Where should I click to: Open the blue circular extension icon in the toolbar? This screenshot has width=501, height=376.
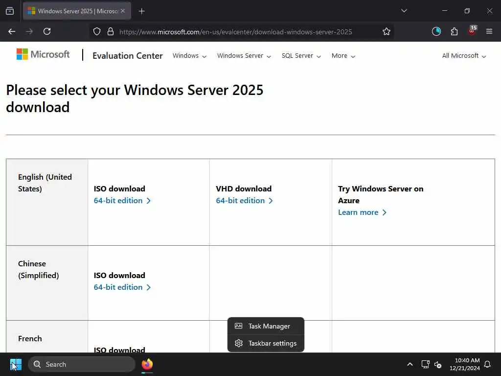[x=436, y=31]
